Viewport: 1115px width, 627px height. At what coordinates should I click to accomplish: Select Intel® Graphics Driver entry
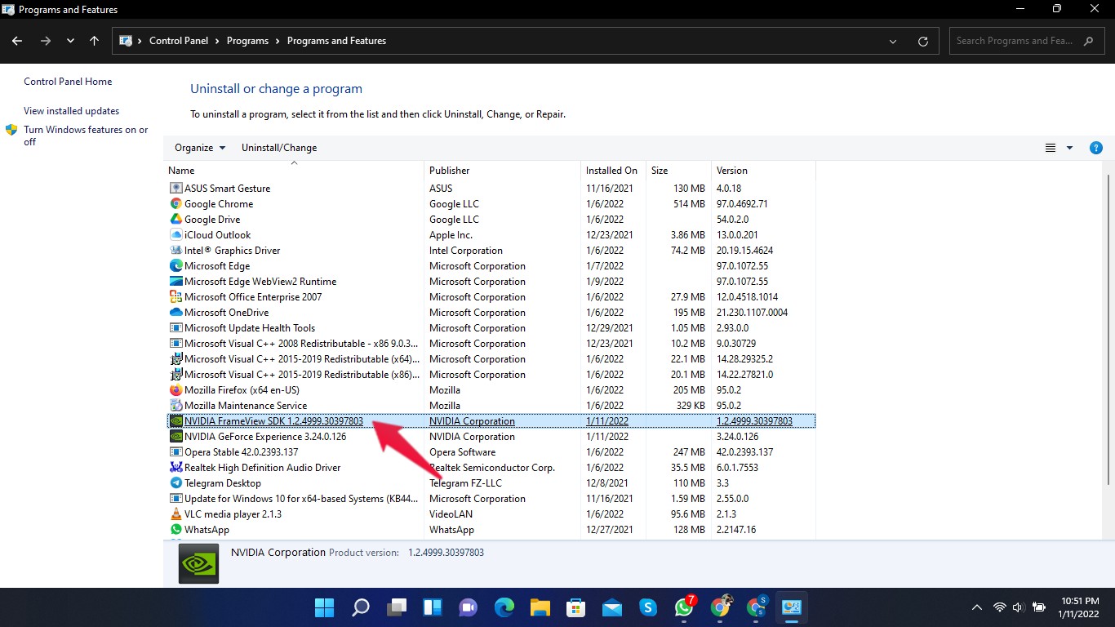coord(491,251)
